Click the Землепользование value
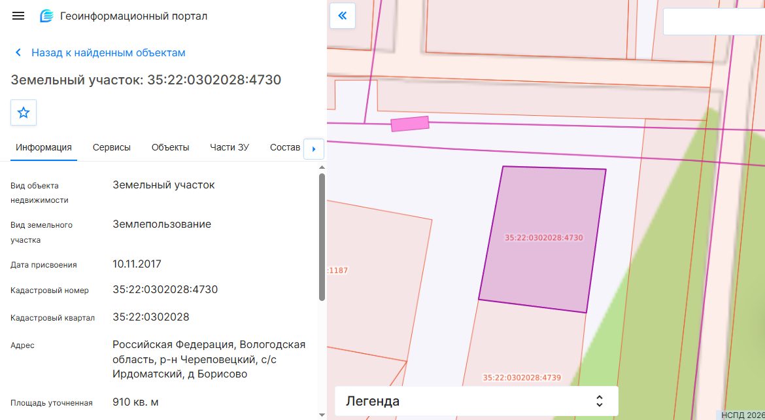Screen dimensions: 765x420 (162, 224)
